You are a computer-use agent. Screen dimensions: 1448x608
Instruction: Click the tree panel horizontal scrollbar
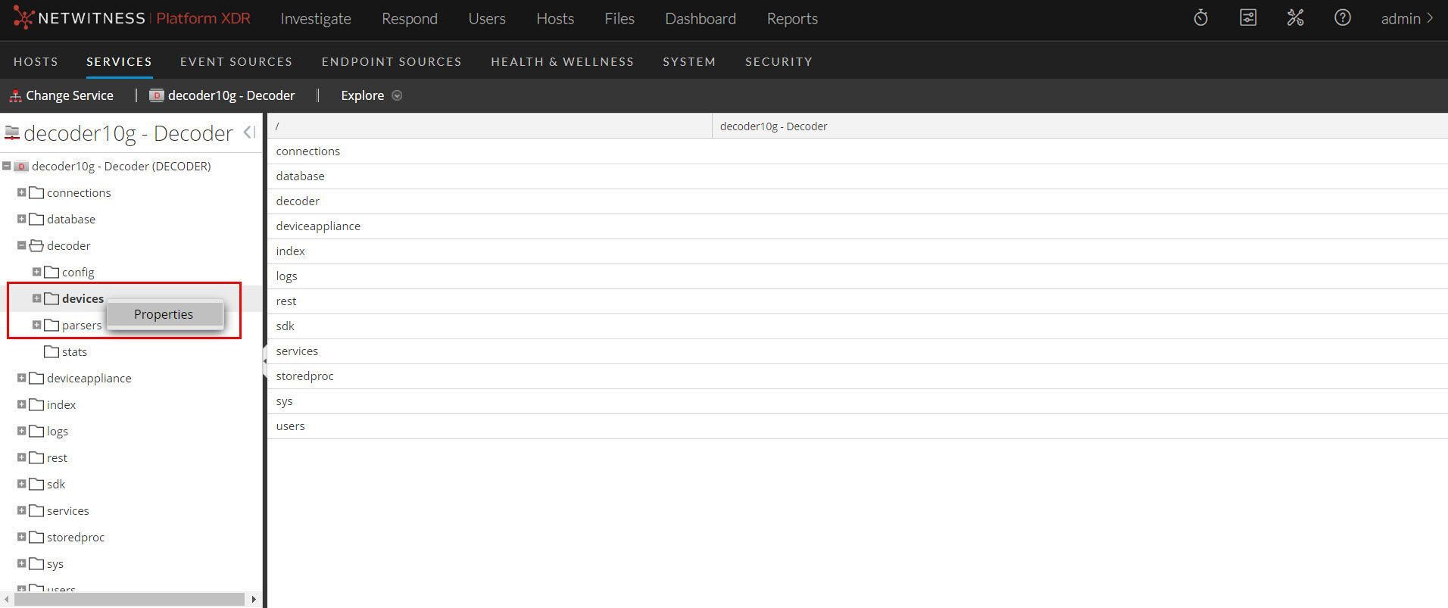[x=129, y=599]
